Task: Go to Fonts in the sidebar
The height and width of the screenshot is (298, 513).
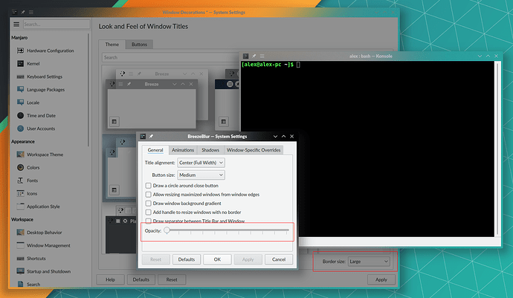Action: [19, 180]
